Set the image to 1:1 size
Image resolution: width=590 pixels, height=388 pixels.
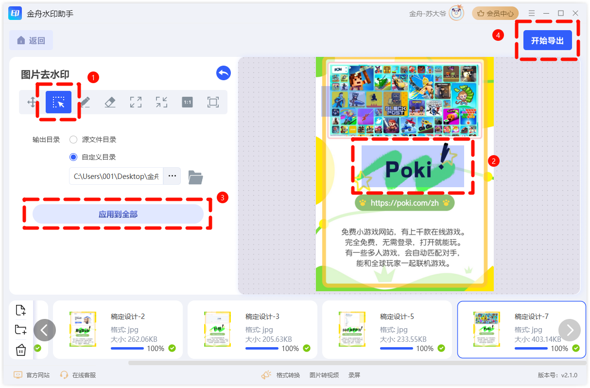pos(187,102)
